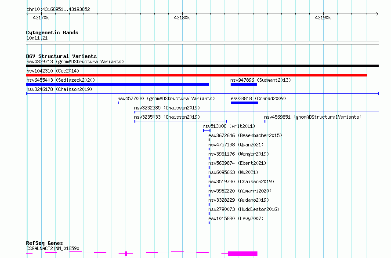Viewport: 391px width, 258px height.
Task: Open nsv3232385 (Chaisson2019) label
Action: (x=167, y=108)
